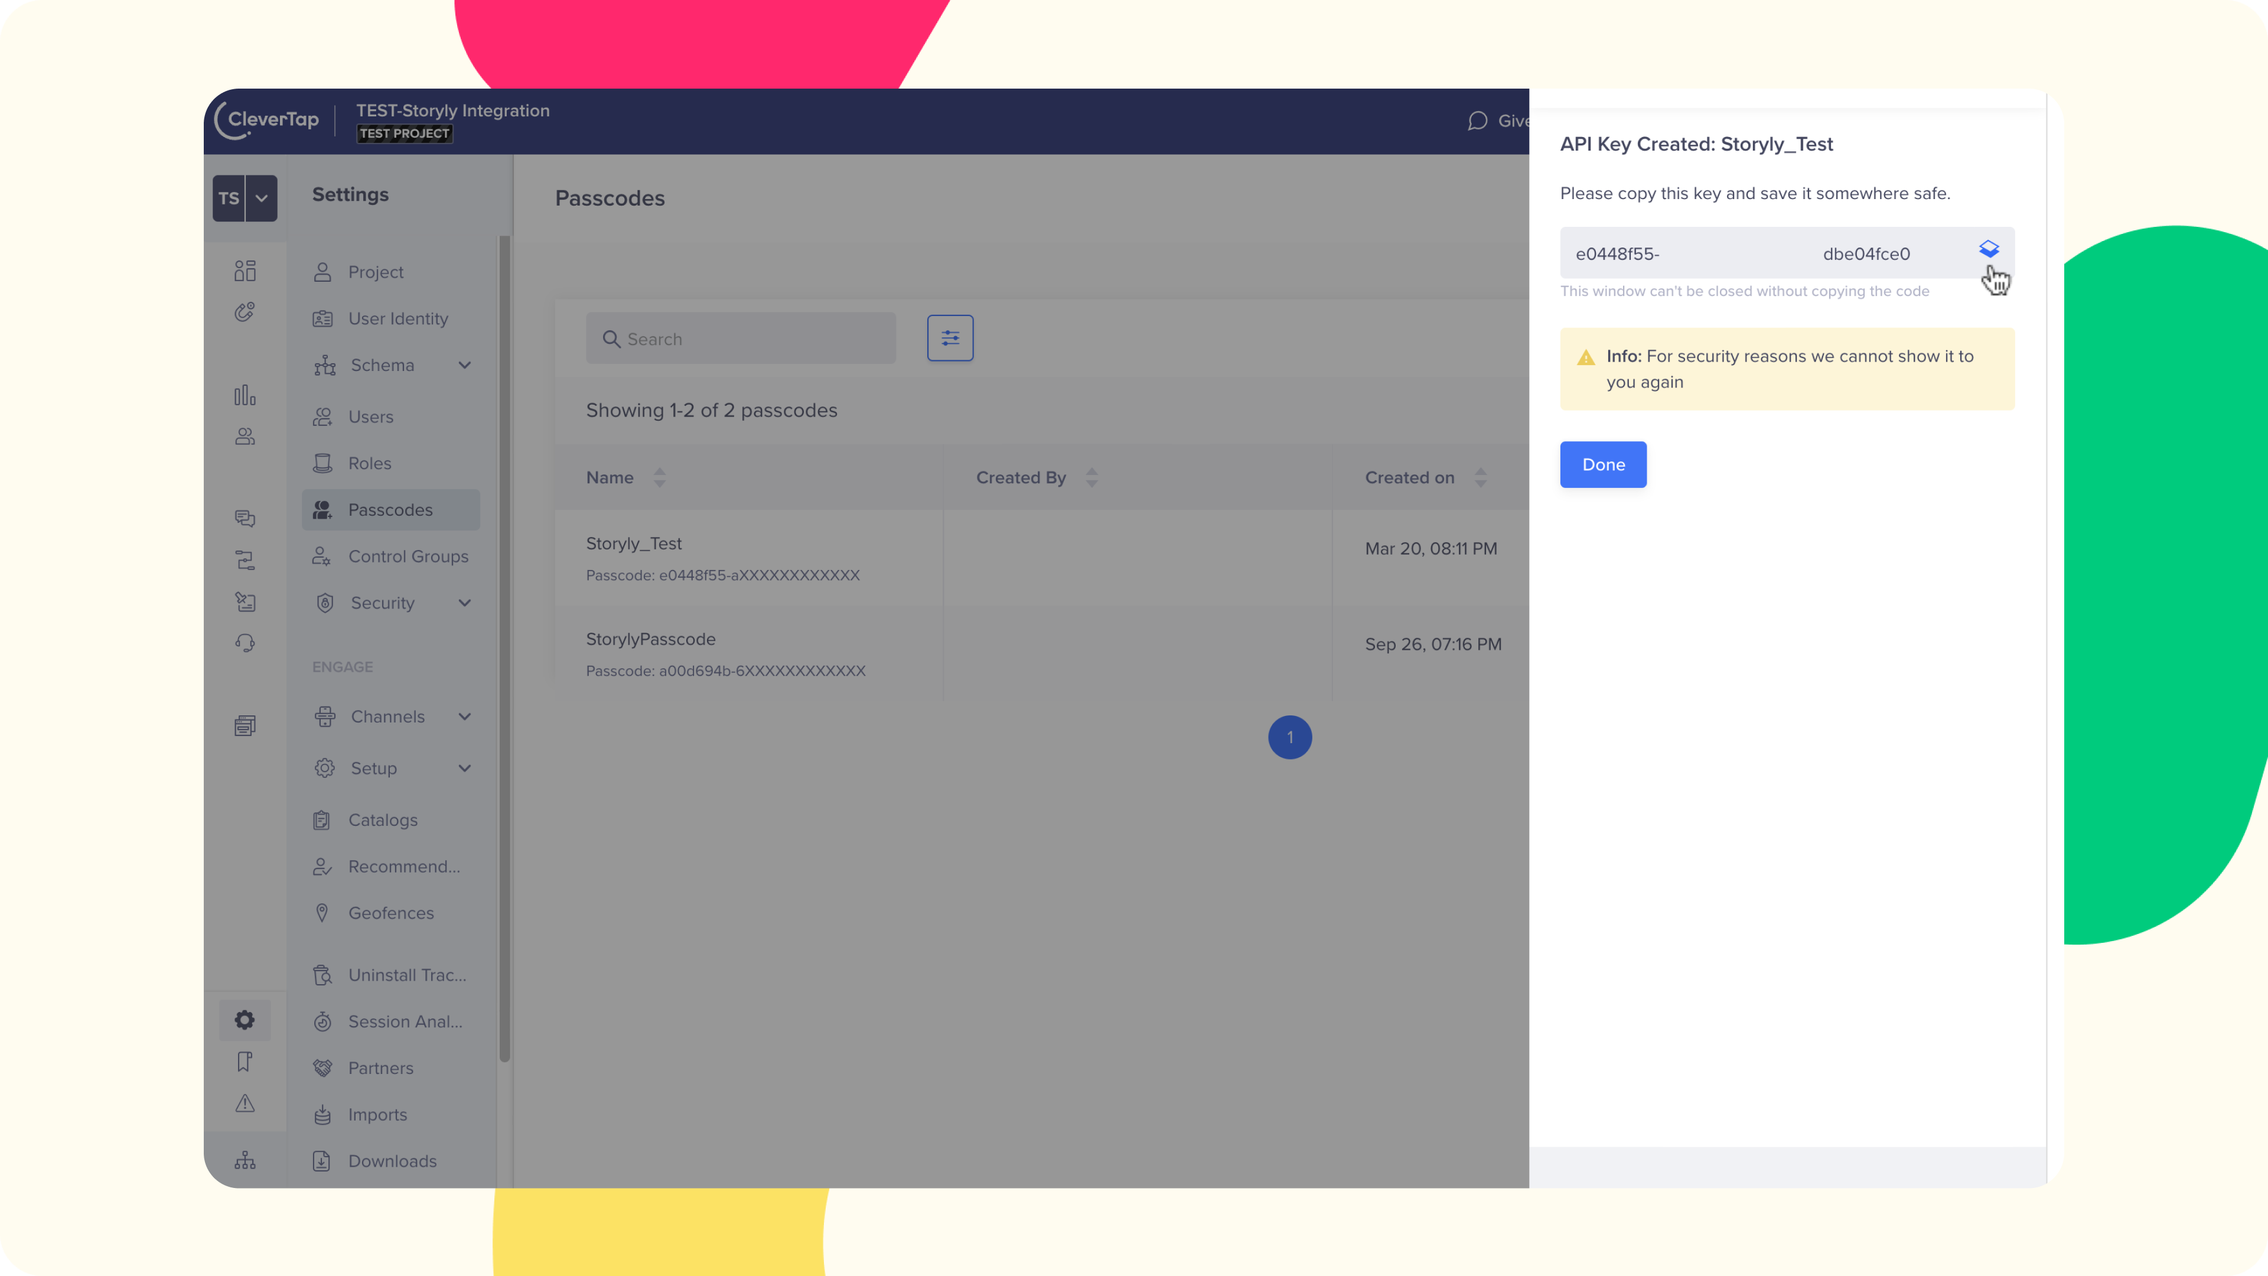
Task: Expand the Channels section
Action: 464,717
